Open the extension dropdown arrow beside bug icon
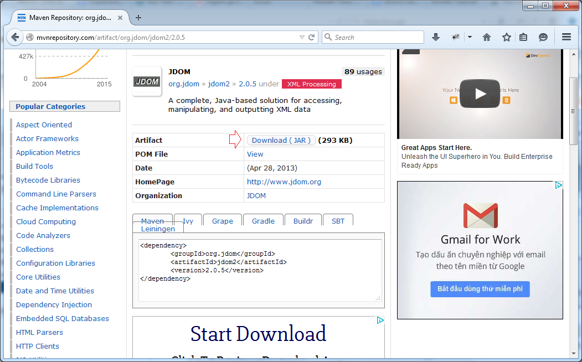 (470, 37)
